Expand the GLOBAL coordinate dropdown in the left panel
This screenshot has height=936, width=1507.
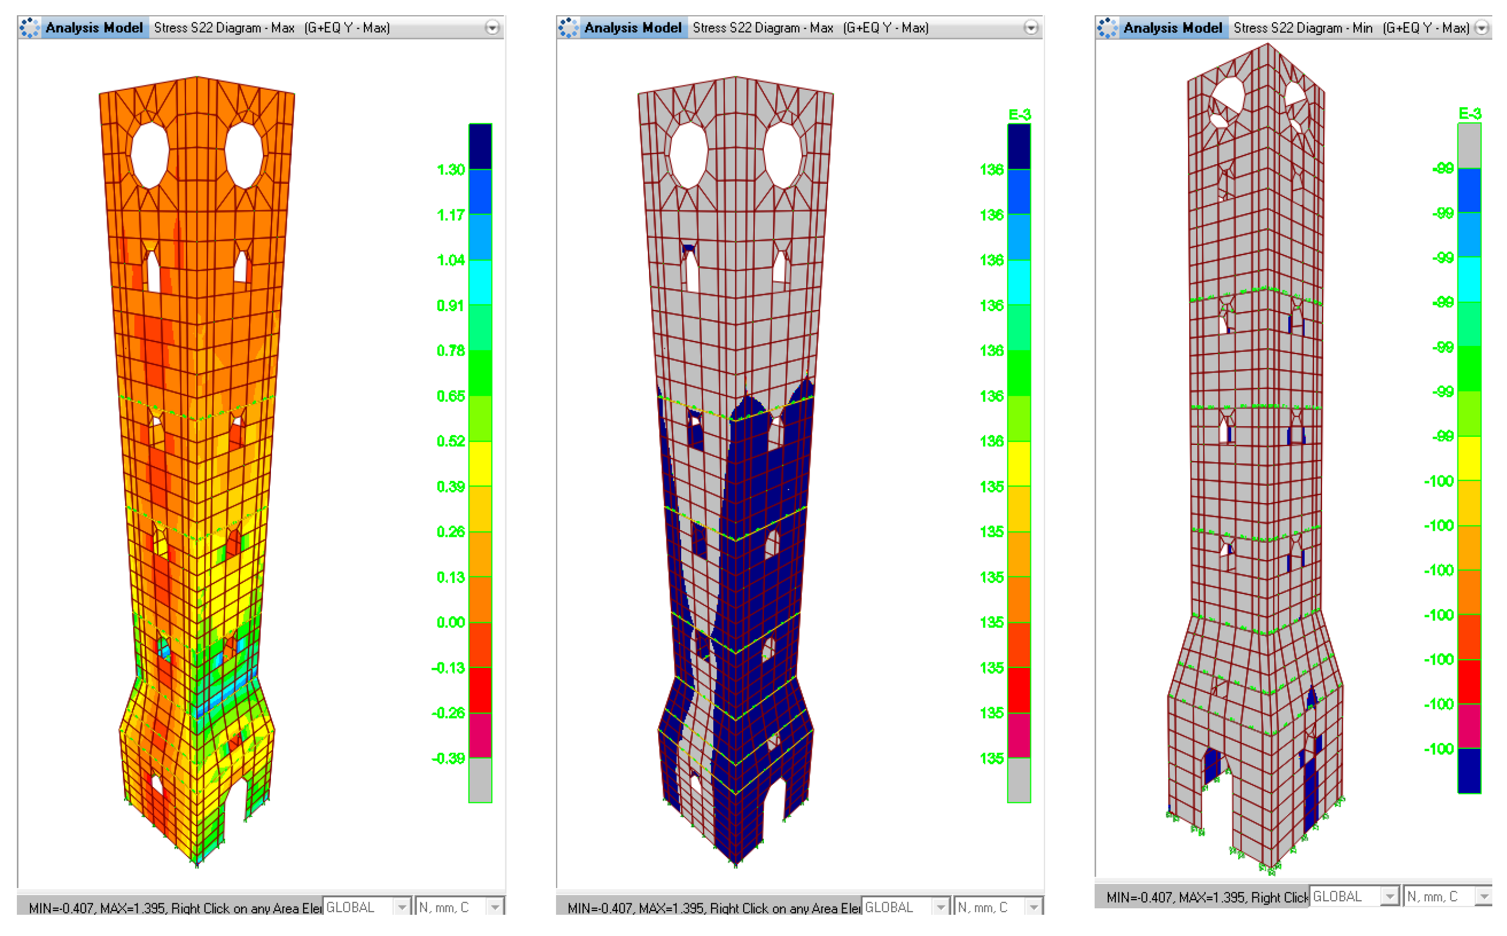pyautogui.click(x=403, y=908)
